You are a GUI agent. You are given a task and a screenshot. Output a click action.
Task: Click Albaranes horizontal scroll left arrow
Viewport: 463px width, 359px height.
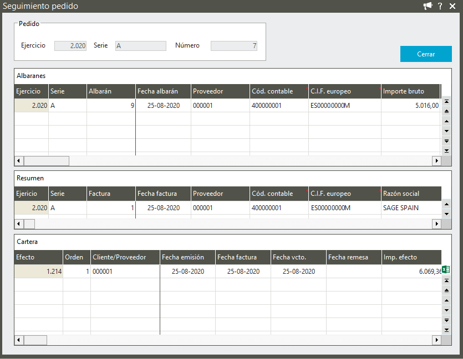[x=19, y=161]
